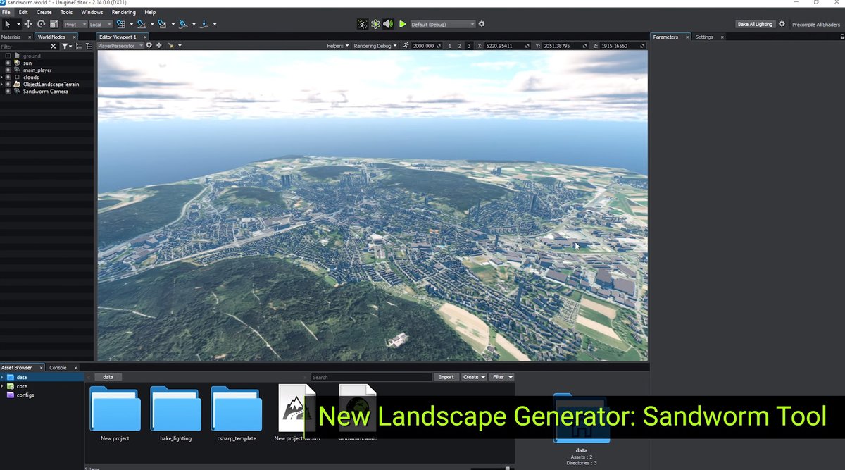
Task: Click the Bake All Lighting button
Action: tap(755, 24)
